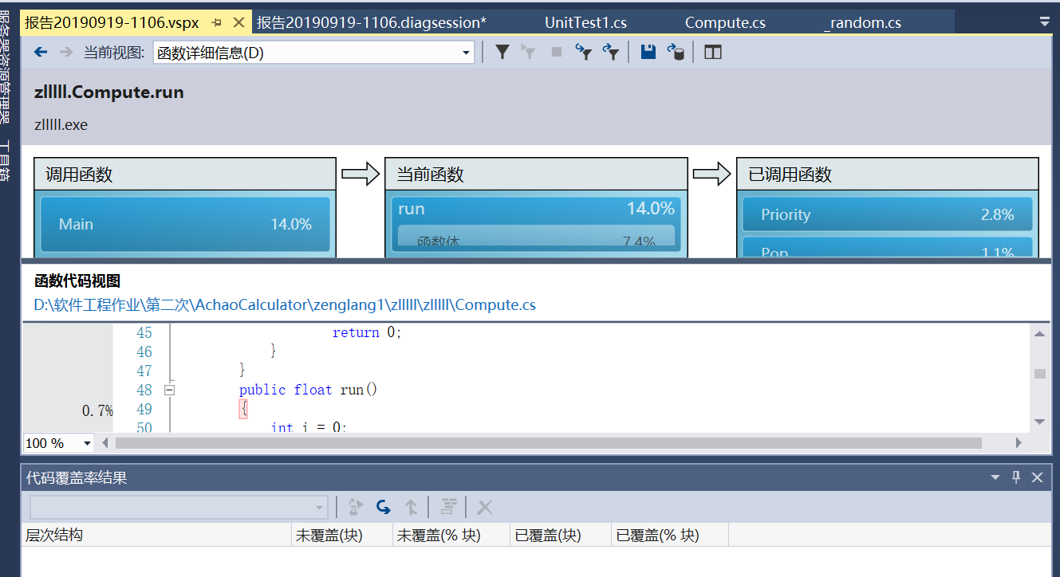1060x577 pixels.
Task: Sort by the 已覆盖(块) column header
Action: coord(561,536)
